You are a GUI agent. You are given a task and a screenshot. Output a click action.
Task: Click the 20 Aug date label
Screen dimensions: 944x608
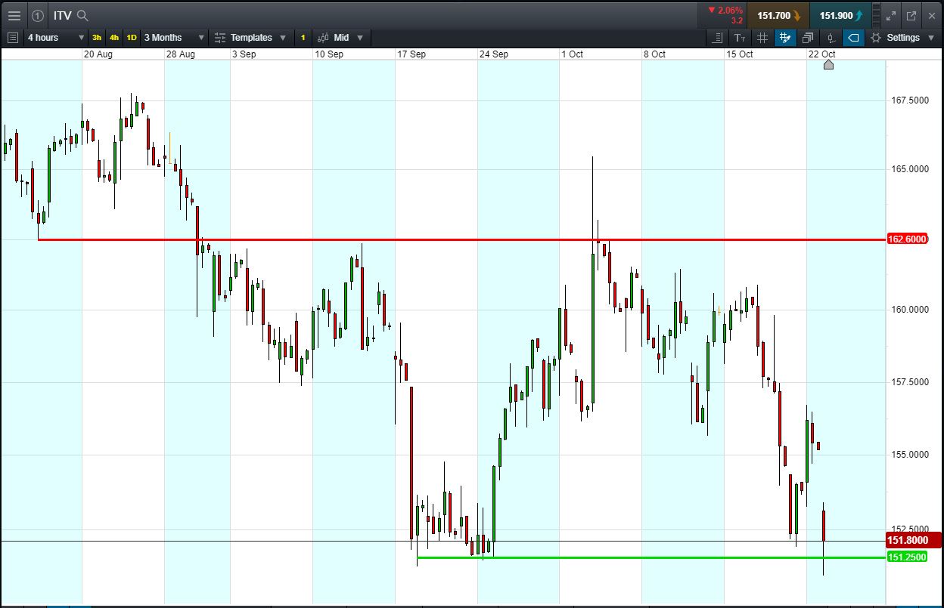point(98,54)
